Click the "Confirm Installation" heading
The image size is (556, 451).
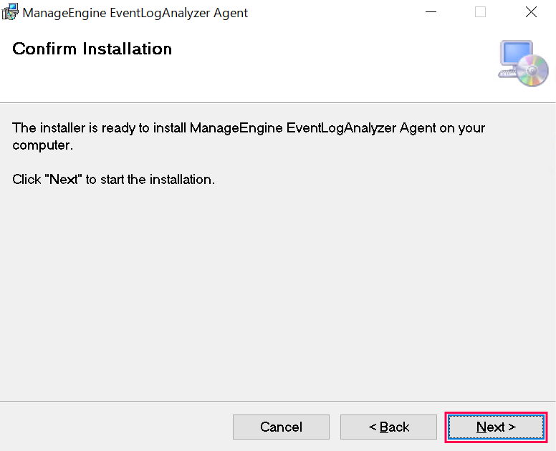coord(92,49)
